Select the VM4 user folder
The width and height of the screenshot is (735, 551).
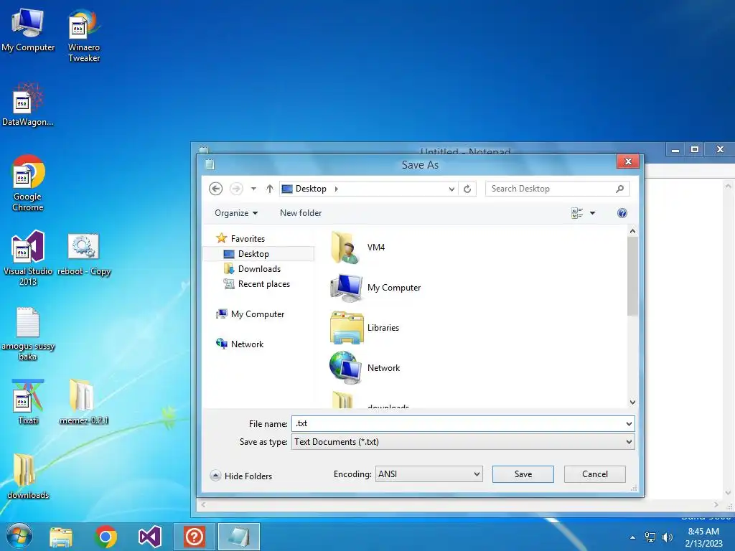point(357,248)
